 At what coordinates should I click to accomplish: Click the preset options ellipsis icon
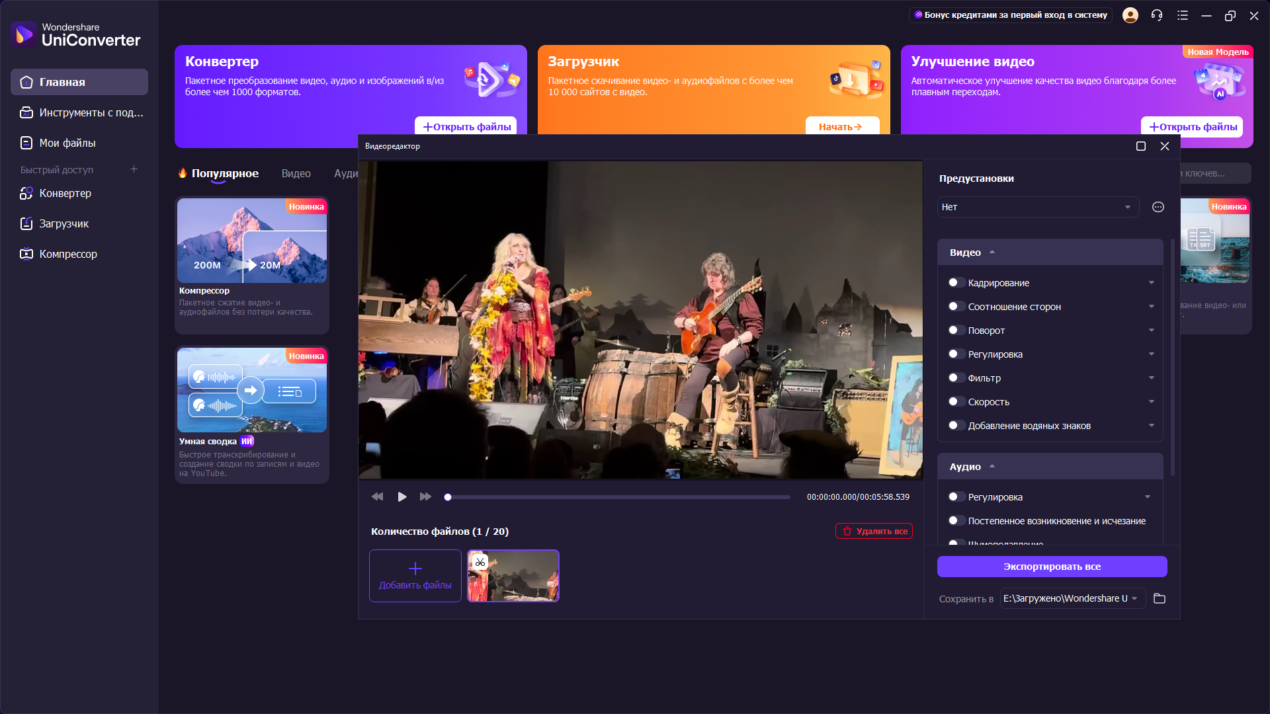point(1158,207)
